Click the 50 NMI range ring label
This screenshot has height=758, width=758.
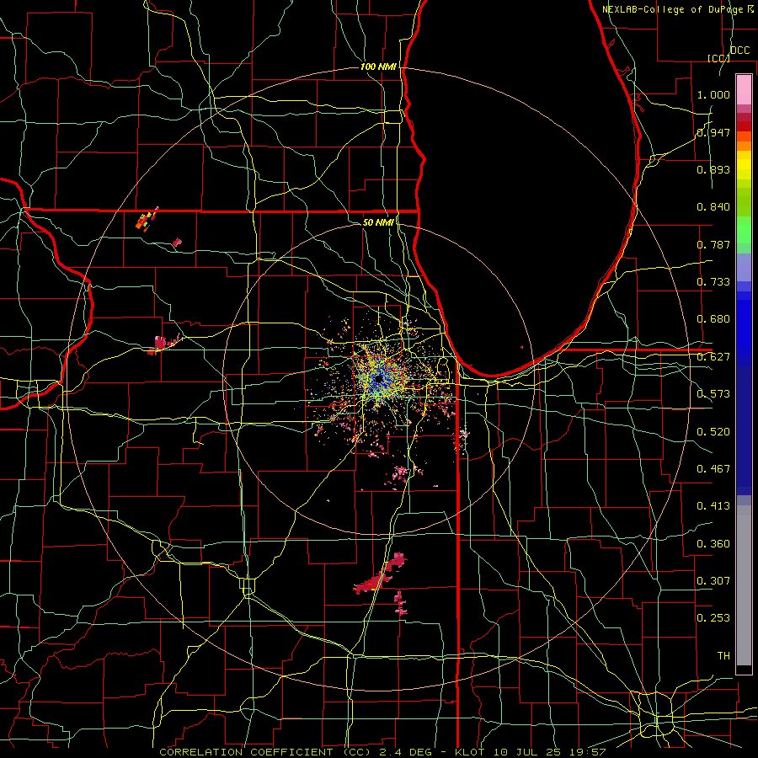(x=378, y=222)
